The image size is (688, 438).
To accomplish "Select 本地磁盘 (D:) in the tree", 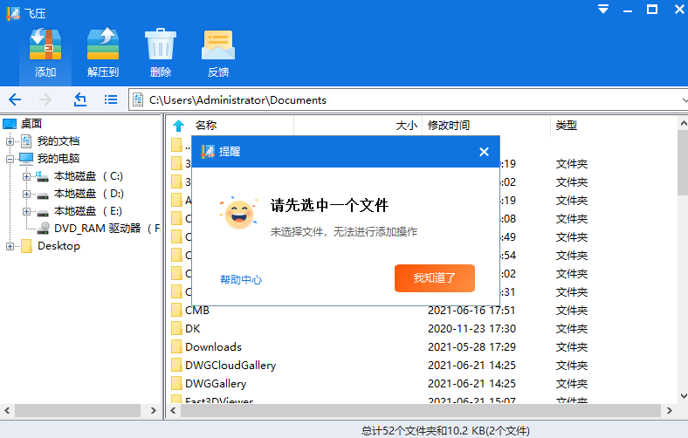I will tap(89, 194).
